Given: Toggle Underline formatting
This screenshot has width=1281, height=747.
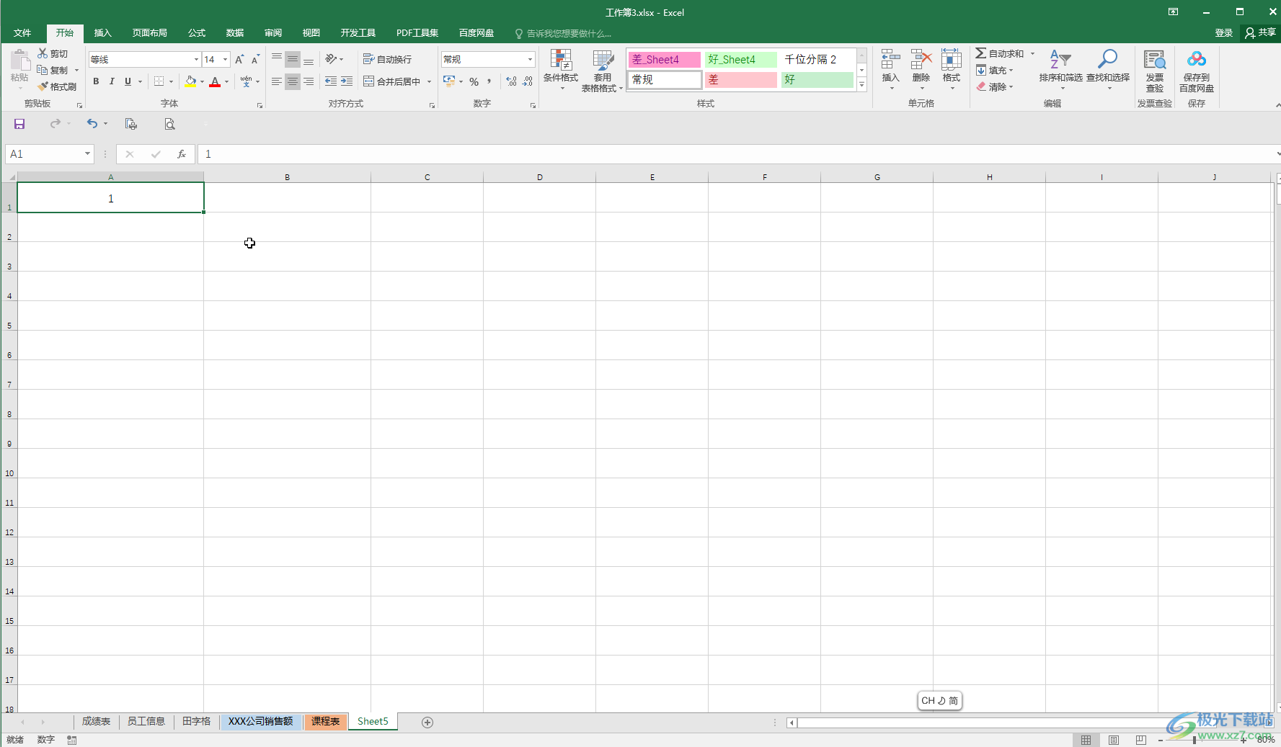Looking at the screenshot, I should click(128, 81).
